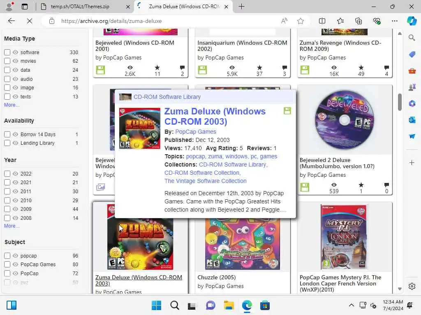The width and height of the screenshot is (421, 315).
Task: Close the Zuma Deluxe tab
Action: [227, 7]
